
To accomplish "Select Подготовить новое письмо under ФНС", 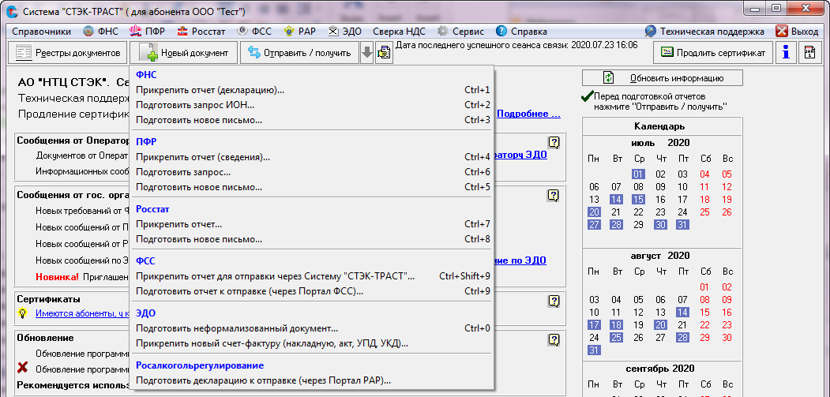I will 312,120.
